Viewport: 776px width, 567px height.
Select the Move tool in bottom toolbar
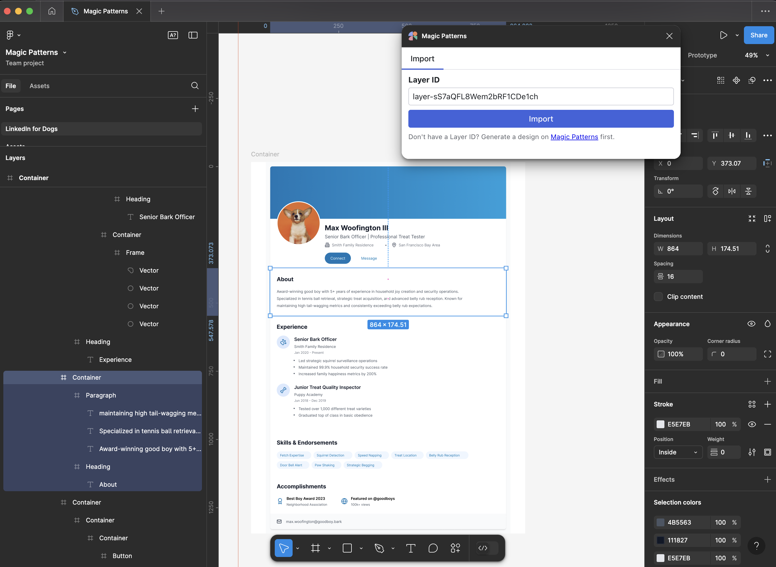(x=284, y=548)
